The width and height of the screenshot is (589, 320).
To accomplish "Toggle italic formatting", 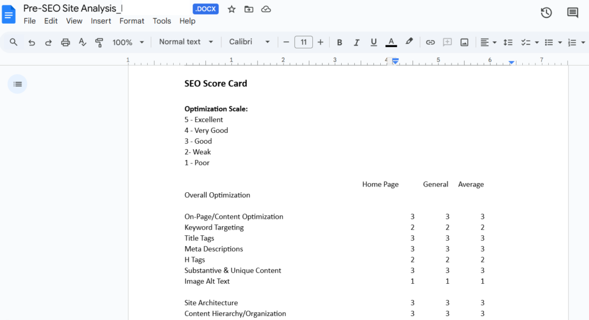I will (357, 42).
